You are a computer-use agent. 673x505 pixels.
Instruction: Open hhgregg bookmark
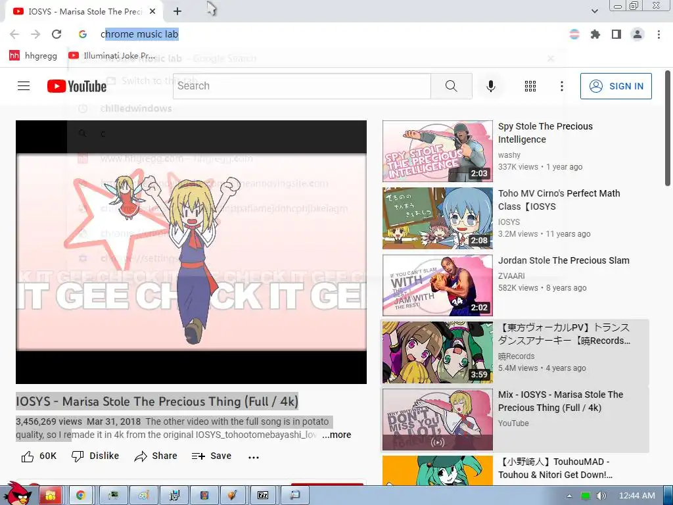33,55
